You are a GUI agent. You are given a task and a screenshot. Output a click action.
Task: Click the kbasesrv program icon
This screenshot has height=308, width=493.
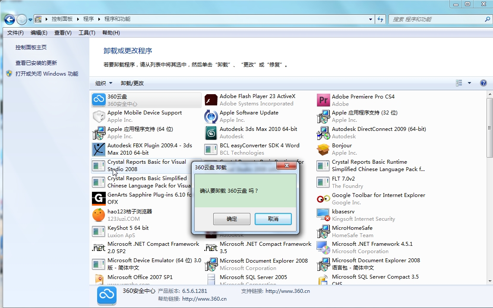pos(323,215)
